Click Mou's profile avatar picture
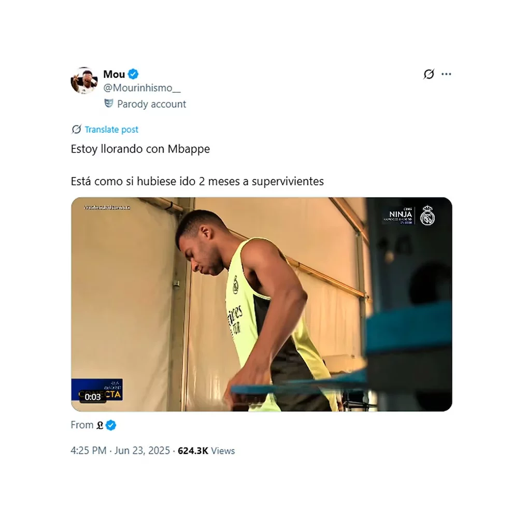 84,81
